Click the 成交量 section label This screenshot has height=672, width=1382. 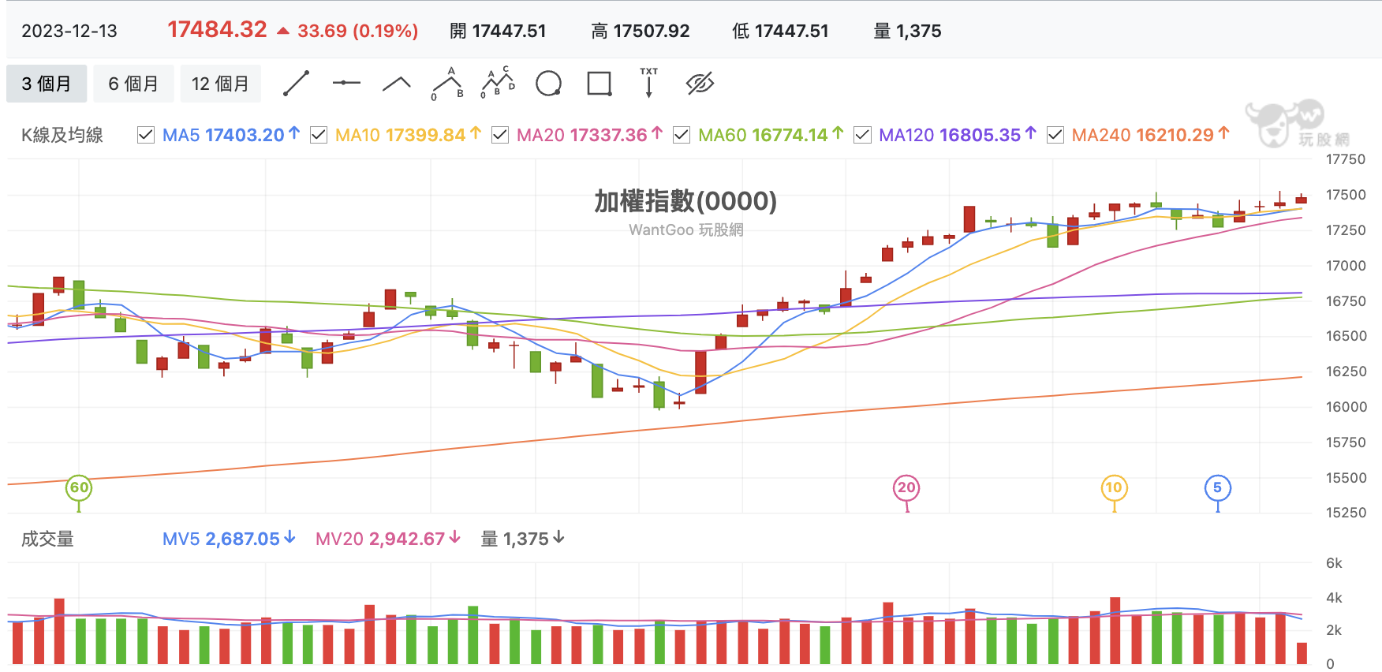point(47,539)
